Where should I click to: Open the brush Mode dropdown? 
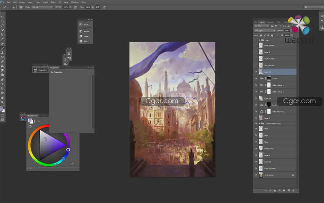[x=42, y=7]
